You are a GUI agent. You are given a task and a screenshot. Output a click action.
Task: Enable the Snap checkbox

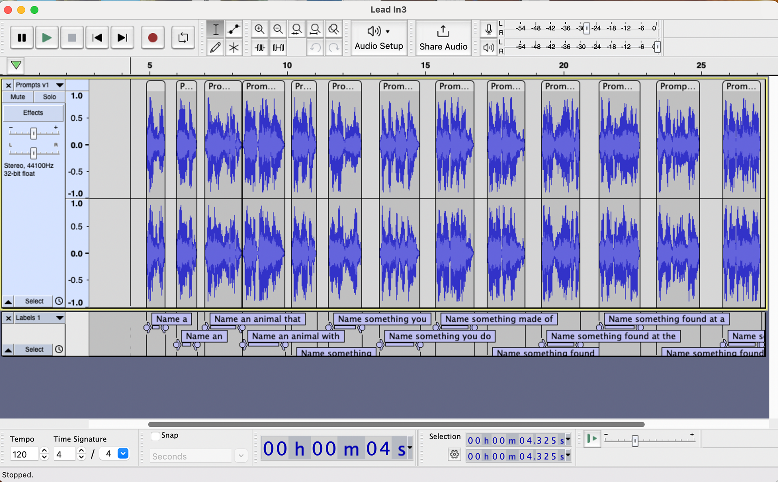click(155, 436)
